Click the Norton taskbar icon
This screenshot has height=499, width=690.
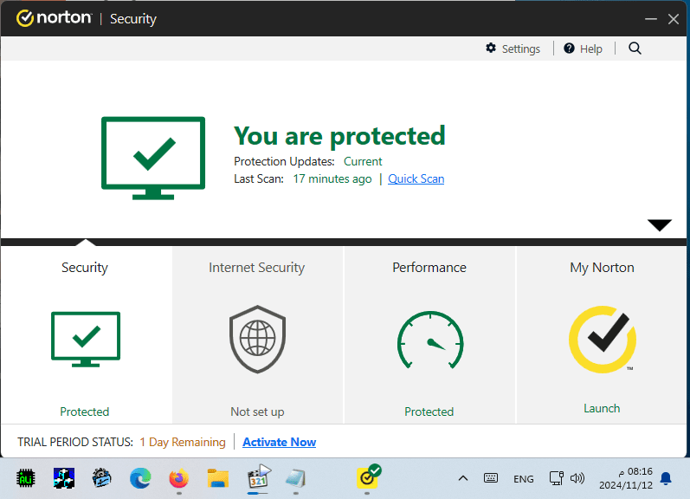click(369, 476)
